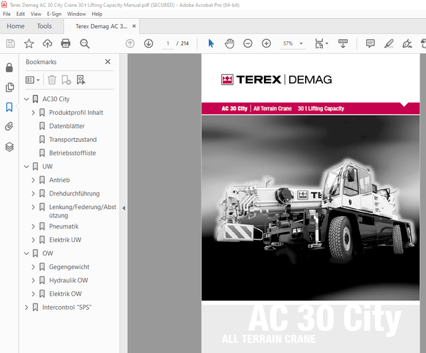Go to previous page arrow
Screen dimensions: 426x353
click(130, 43)
